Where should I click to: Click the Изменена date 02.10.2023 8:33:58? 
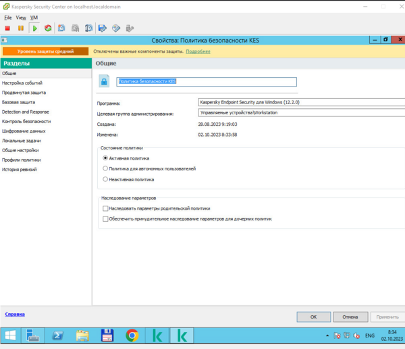[217, 135]
